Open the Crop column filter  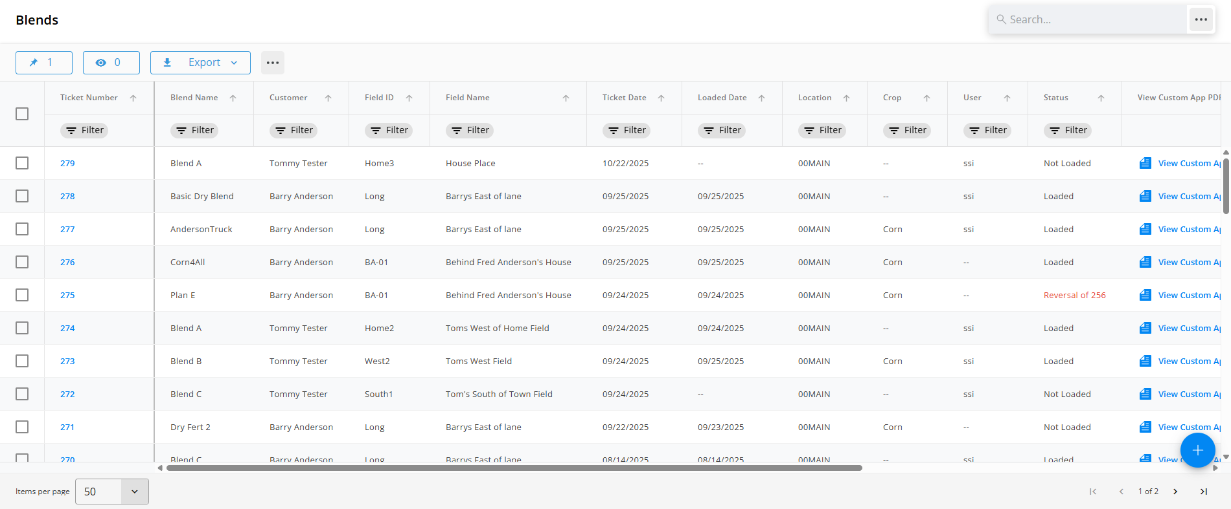907,130
